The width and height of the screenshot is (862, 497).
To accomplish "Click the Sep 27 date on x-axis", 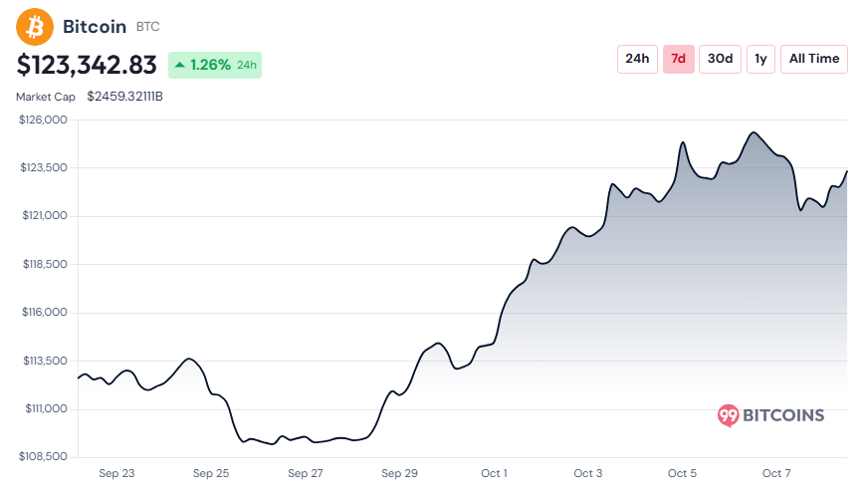I will [x=305, y=473].
